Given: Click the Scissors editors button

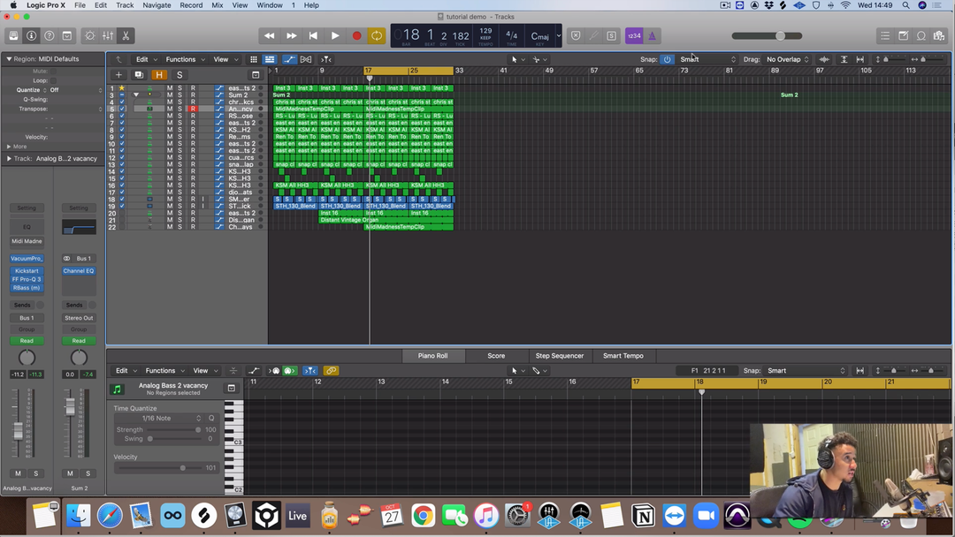Looking at the screenshot, I should pyautogui.click(x=126, y=36).
